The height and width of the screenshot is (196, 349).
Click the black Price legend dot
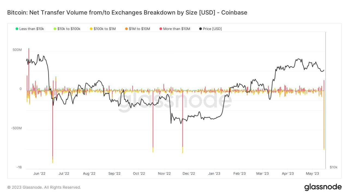(x=201, y=29)
